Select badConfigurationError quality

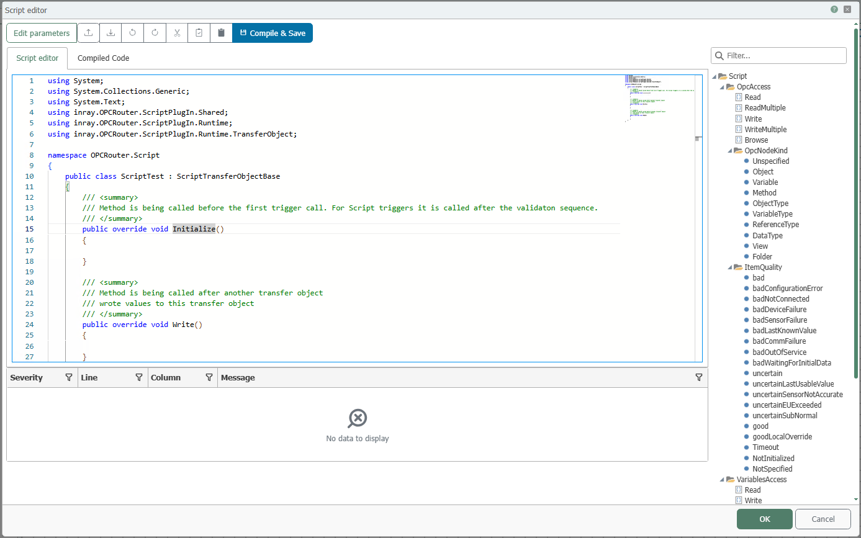pyautogui.click(x=788, y=289)
